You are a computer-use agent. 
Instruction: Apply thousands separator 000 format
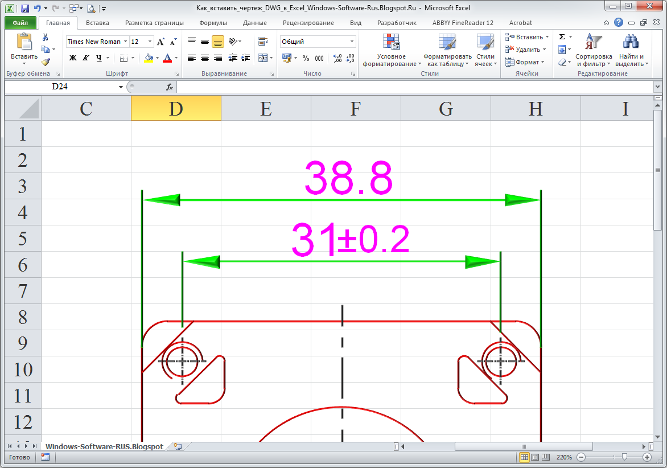319,58
